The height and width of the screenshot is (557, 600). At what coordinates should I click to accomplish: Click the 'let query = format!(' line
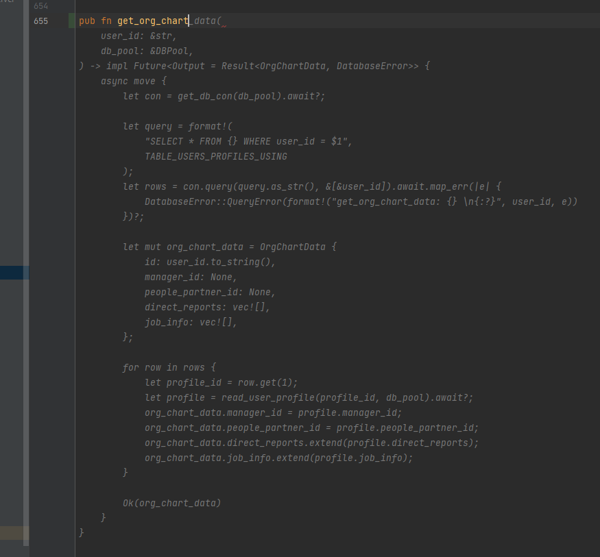coord(178,126)
